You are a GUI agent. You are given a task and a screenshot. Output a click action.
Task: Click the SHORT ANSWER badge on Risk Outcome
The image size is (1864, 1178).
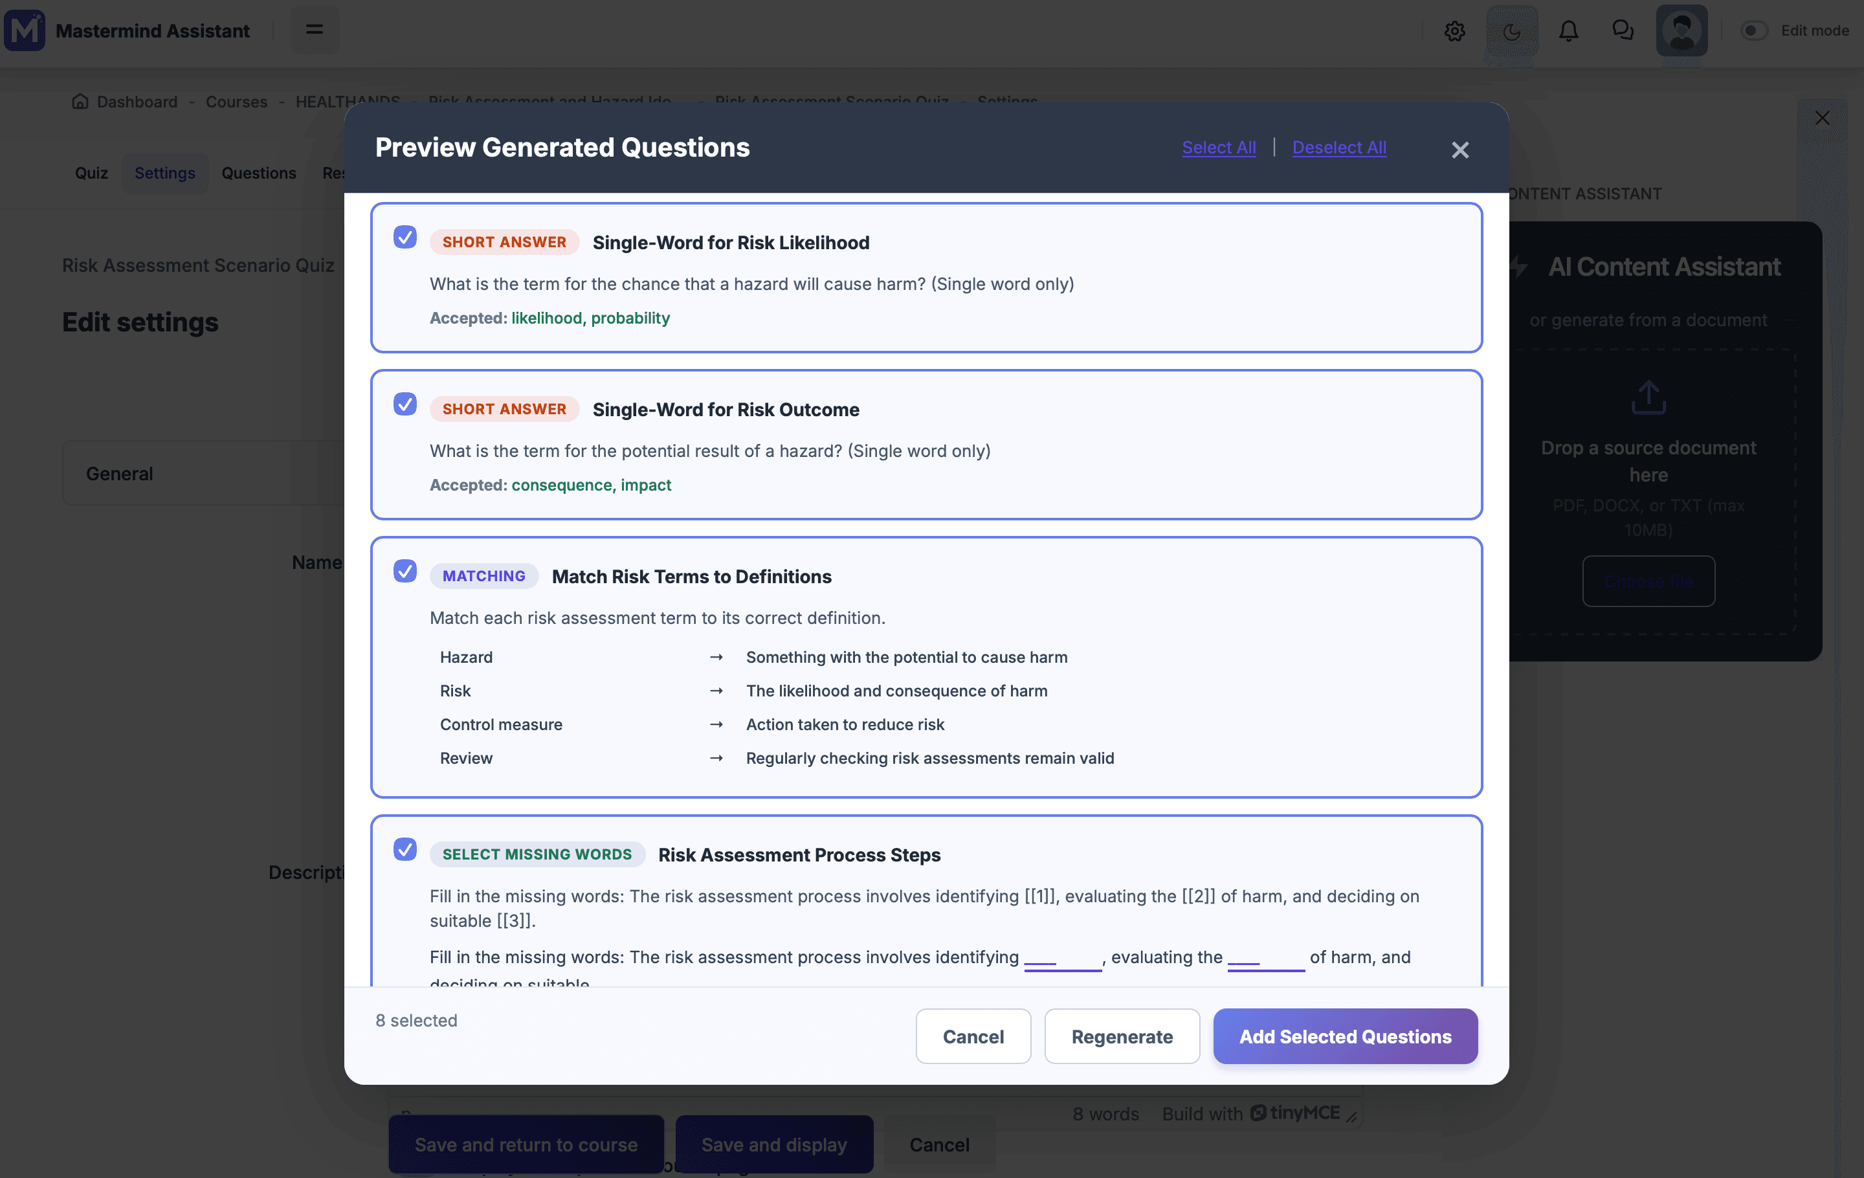click(504, 410)
